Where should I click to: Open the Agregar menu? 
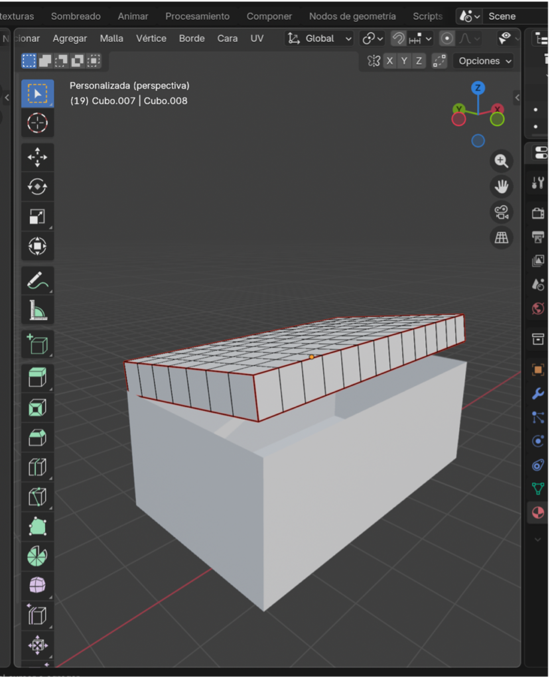70,38
